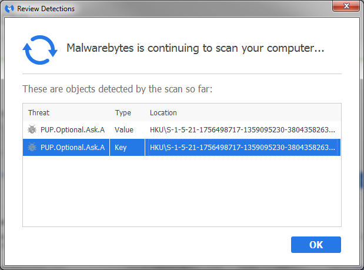The height and width of the screenshot is (270, 364).
Task: Select the first PUP.Optional.Ask.A threat name
Action: coord(72,129)
